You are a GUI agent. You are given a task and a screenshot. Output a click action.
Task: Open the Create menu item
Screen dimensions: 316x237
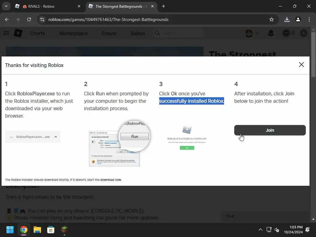[x=109, y=33]
